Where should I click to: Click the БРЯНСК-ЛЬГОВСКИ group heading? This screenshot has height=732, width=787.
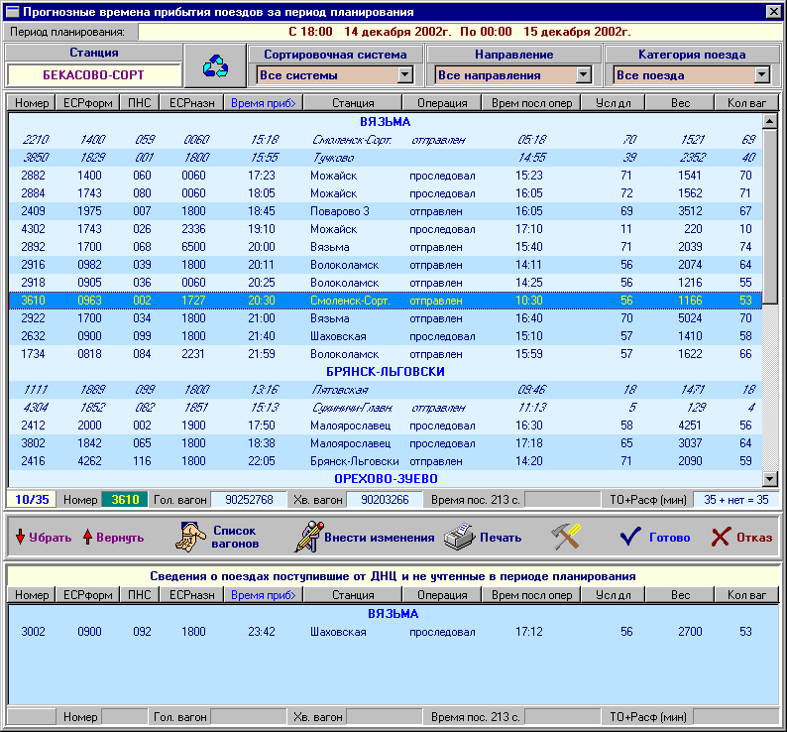386,372
